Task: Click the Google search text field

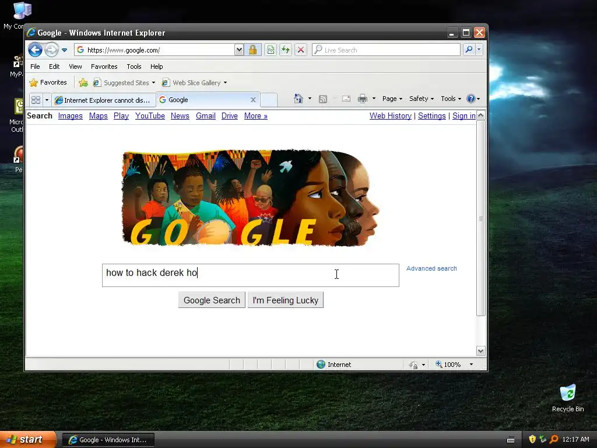Action: [251, 275]
